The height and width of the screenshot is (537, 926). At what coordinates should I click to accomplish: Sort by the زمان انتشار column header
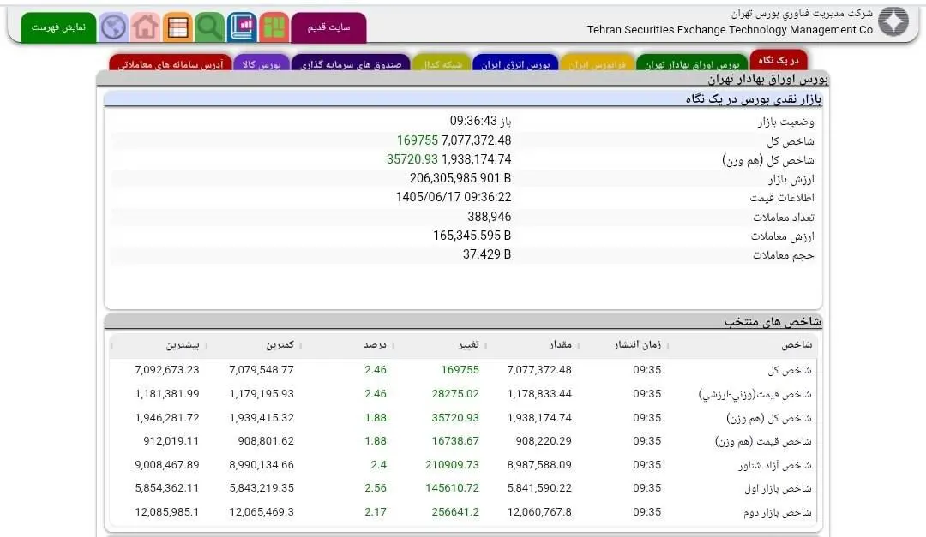point(637,344)
